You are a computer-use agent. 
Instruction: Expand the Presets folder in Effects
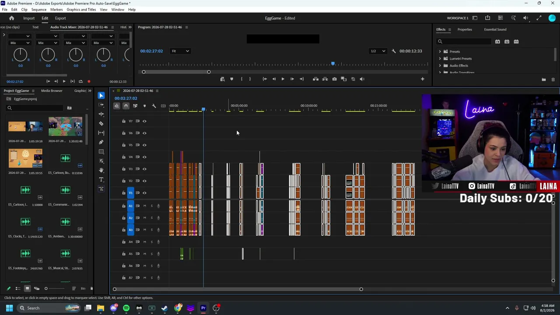pos(440,52)
